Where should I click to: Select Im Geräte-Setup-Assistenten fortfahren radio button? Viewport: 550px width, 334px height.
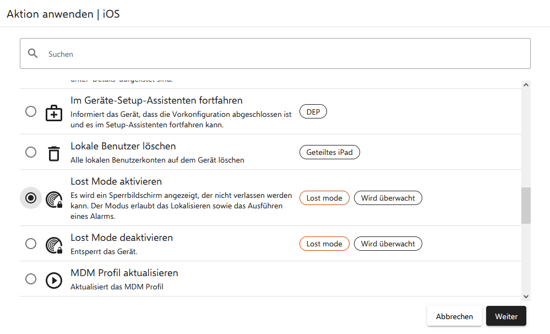tap(31, 112)
